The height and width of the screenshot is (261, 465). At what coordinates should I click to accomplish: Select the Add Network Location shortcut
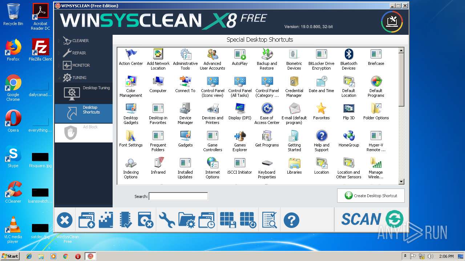[x=158, y=54]
